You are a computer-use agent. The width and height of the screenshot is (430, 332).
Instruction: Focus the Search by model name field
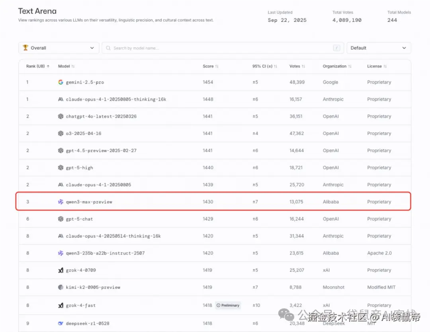219,48
